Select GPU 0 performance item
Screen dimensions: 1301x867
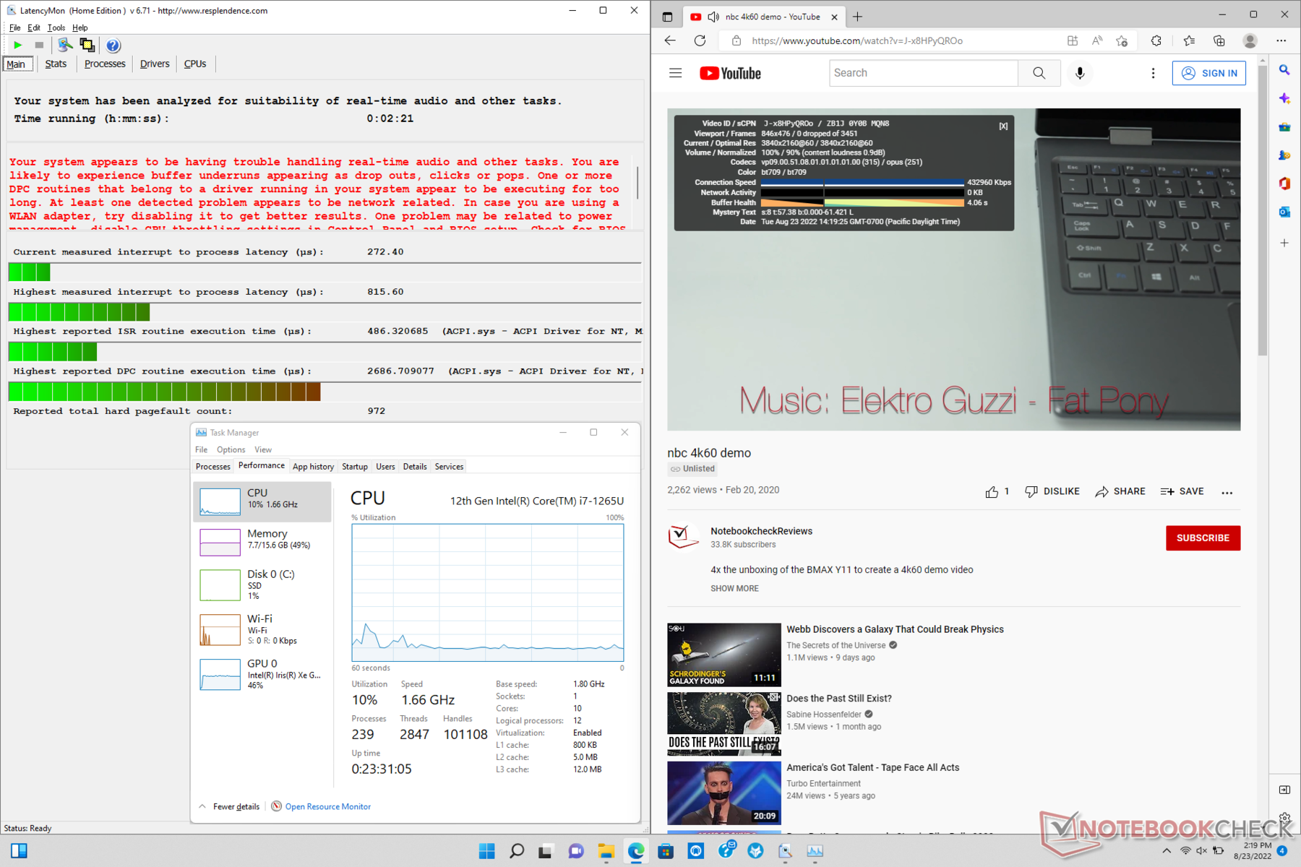click(x=262, y=673)
